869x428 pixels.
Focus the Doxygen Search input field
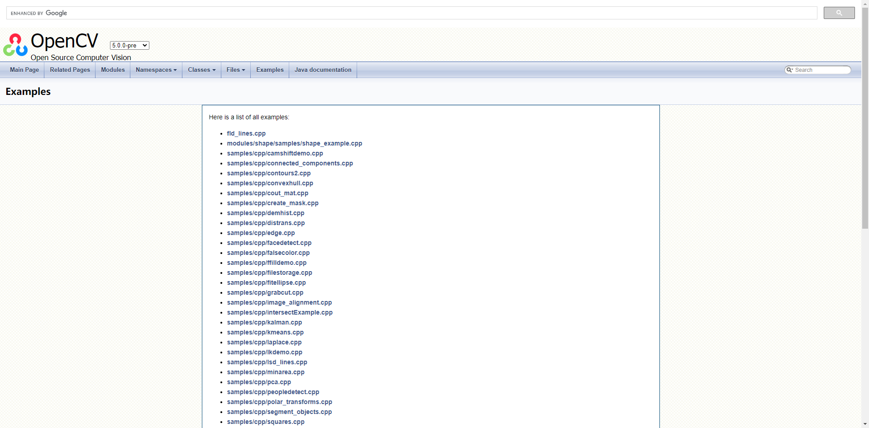tap(821, 70)
